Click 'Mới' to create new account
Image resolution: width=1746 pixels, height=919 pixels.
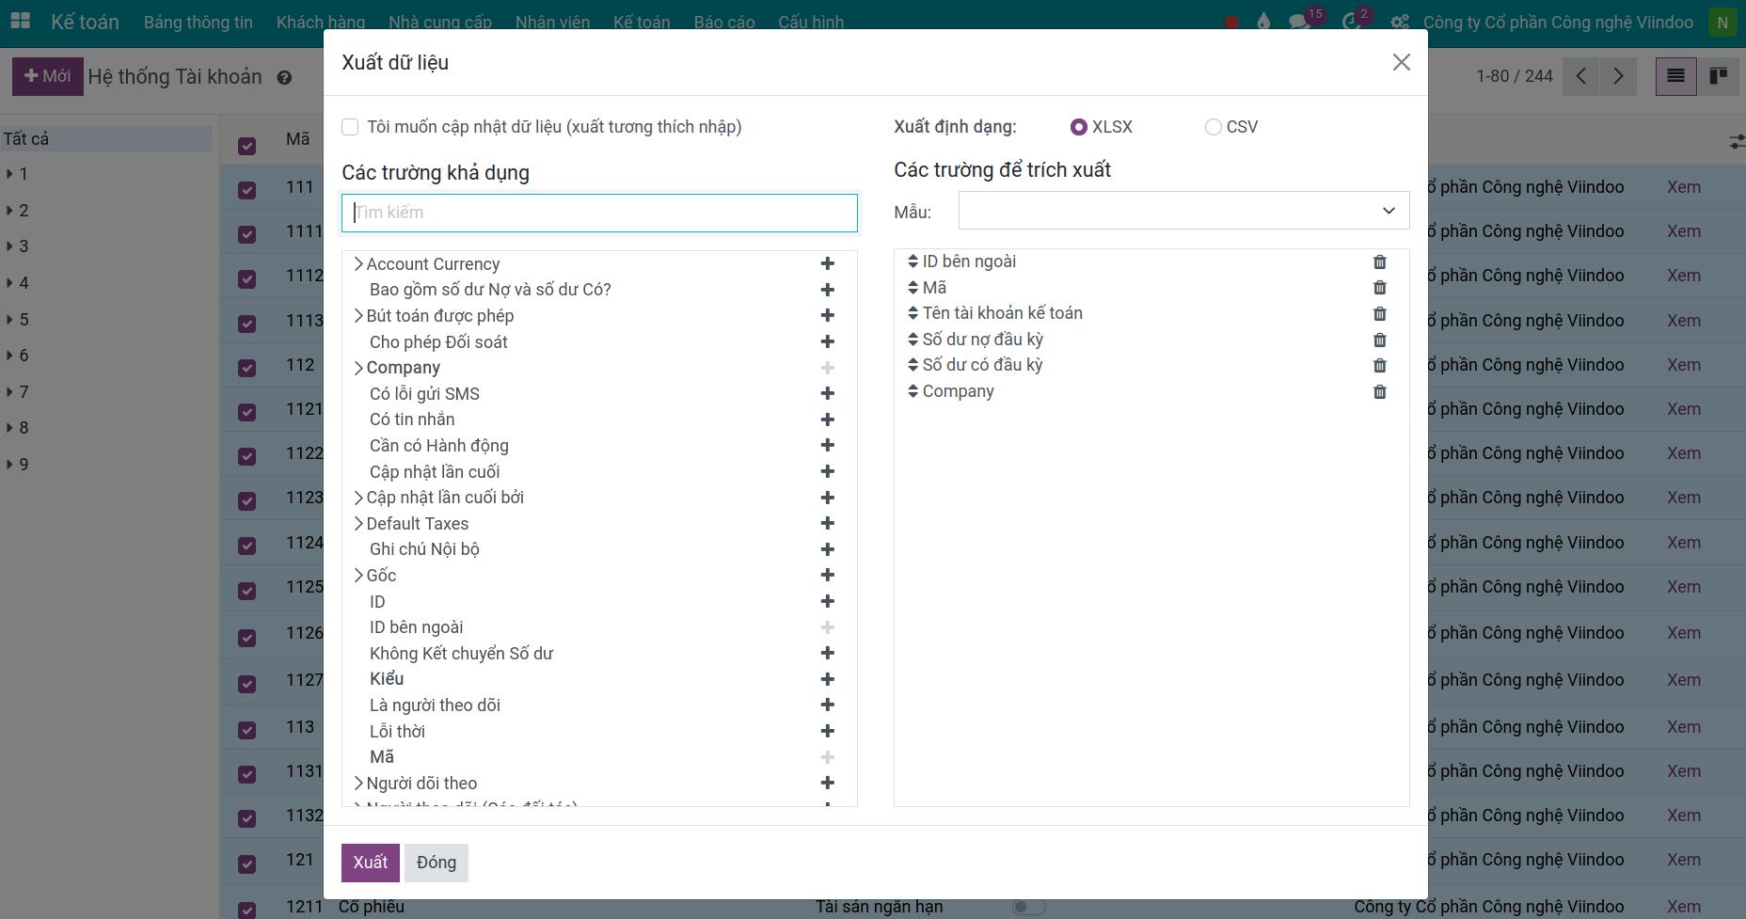(x=47, y=76)
